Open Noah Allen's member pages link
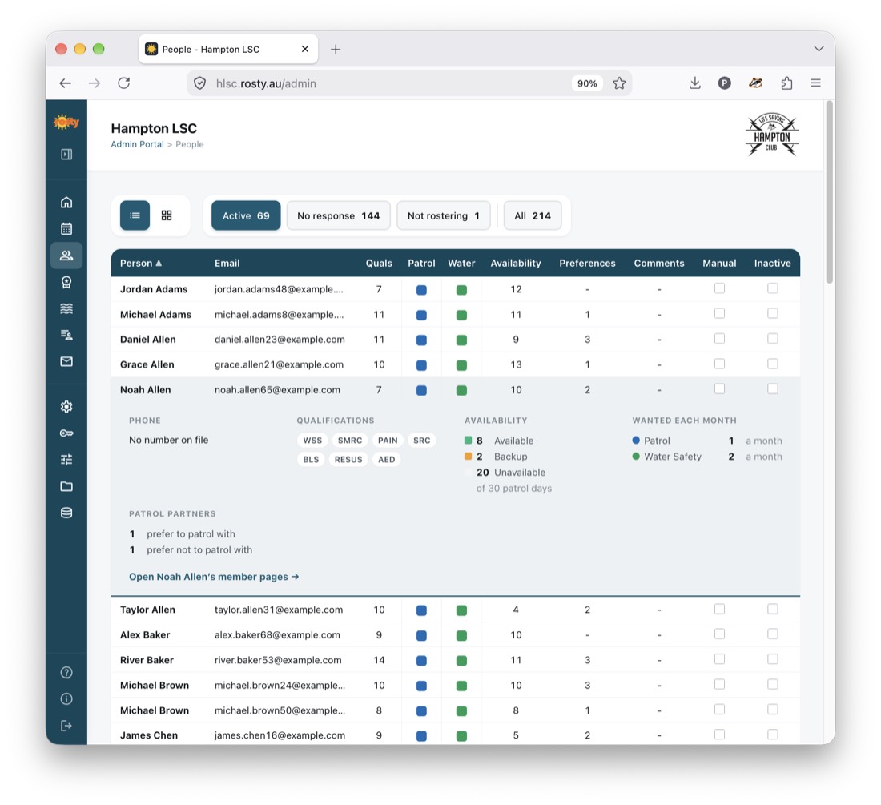Screen dimensions: 881x805 214,577
